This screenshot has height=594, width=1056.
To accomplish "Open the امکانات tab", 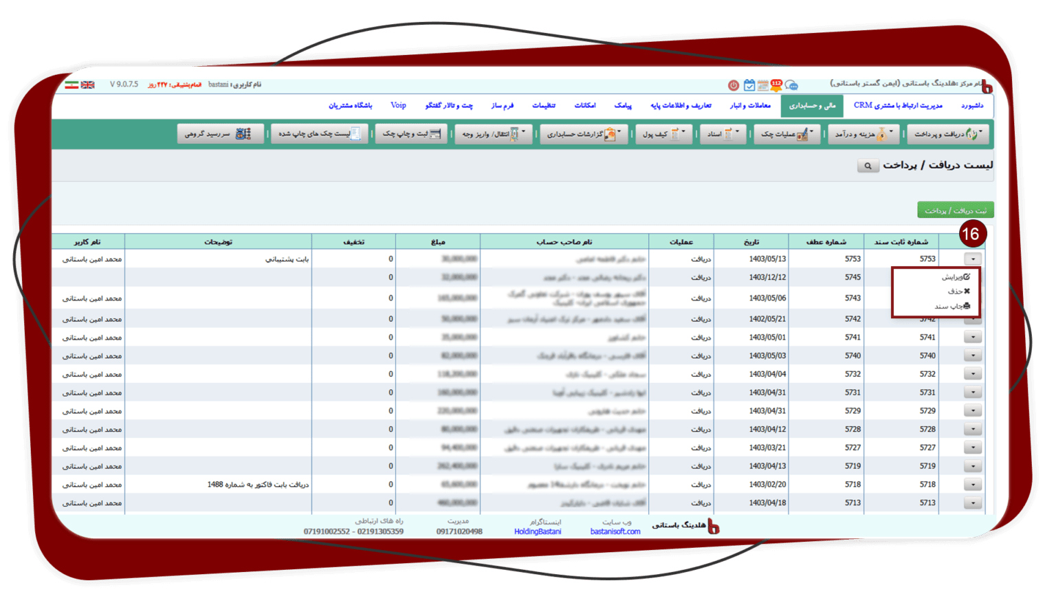I will point(585,106).
